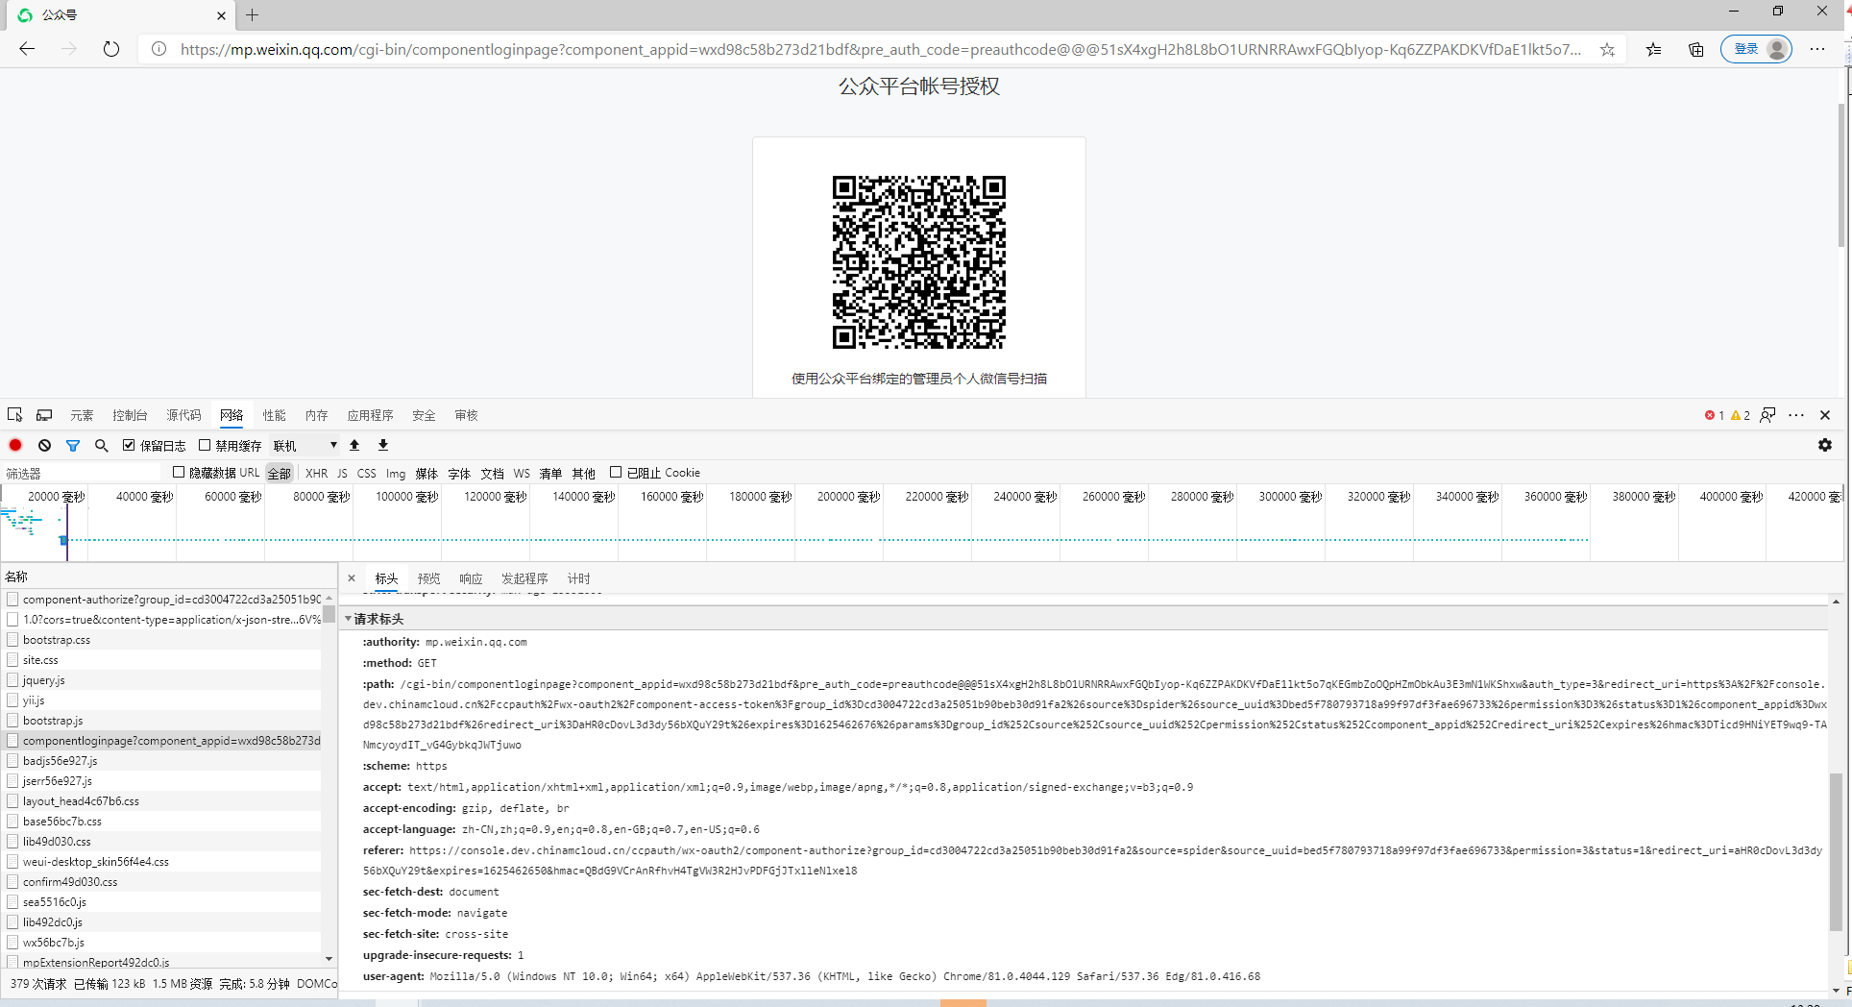The image size is (1852, 1007).
Task: Filter requests by JS type
Action: click(342, 473)
